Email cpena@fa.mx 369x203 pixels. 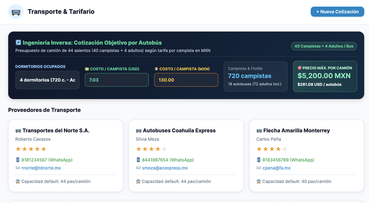tap(276, 168)
